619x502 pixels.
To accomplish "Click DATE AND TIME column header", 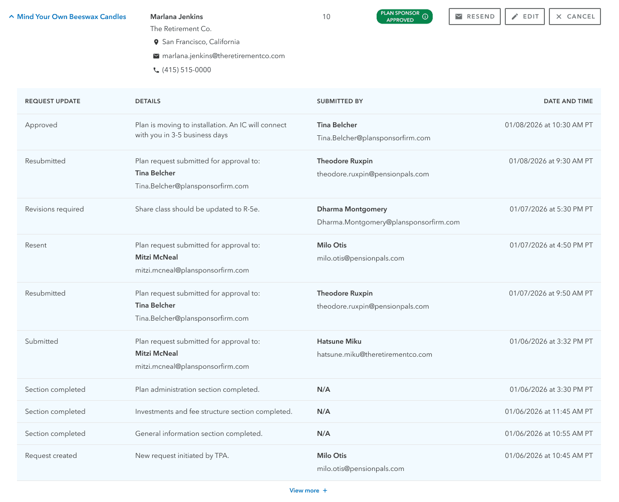I will coord(568,101).
